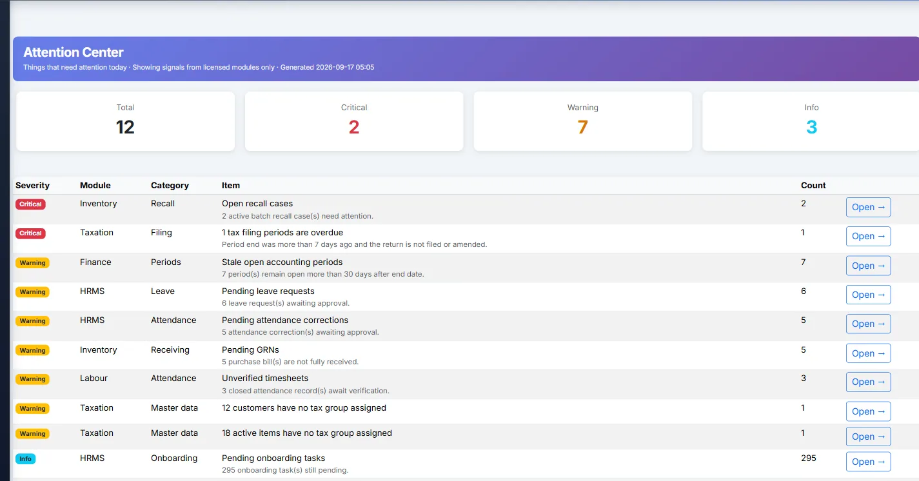Click the Critical badge on Filing row
The image size is (919, 481).
[x=30, y=233]
